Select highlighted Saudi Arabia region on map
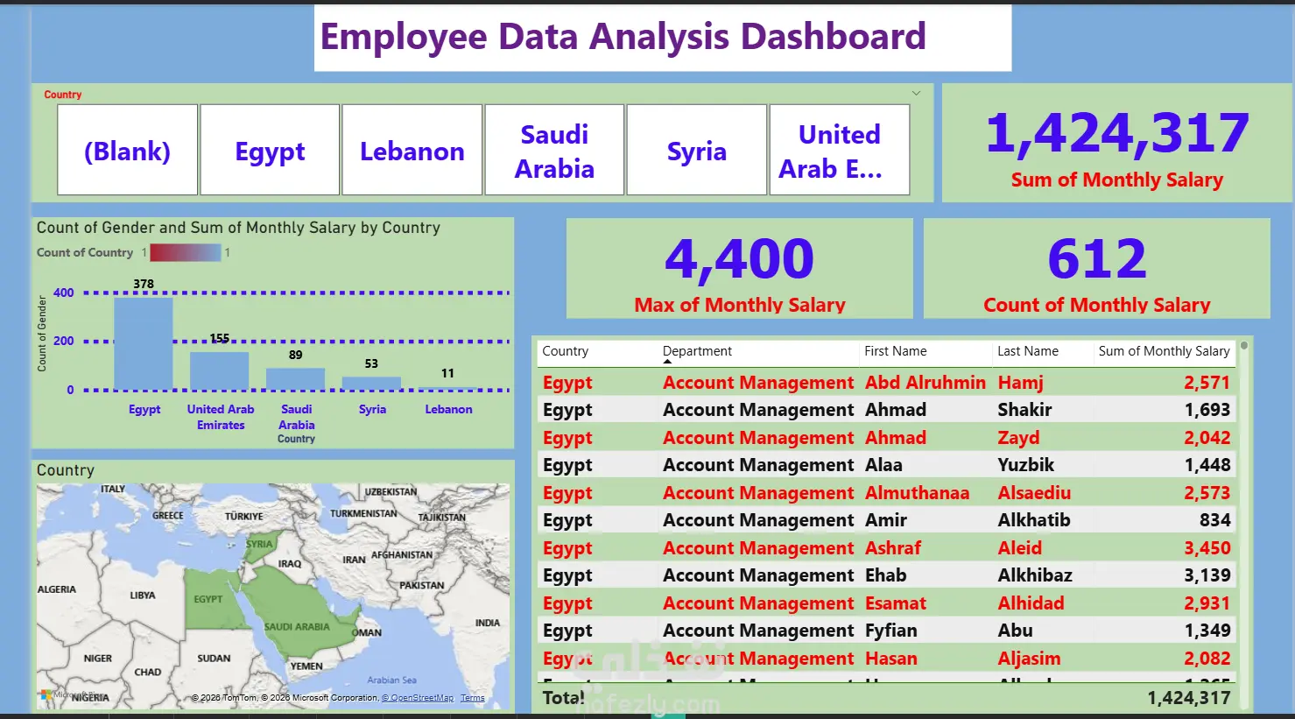 296,613
